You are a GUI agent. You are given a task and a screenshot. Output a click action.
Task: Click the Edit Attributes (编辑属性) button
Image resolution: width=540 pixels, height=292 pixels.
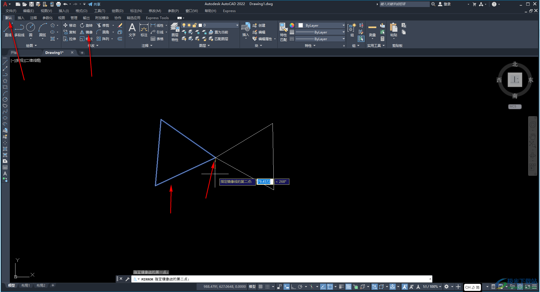pos(262,39)
